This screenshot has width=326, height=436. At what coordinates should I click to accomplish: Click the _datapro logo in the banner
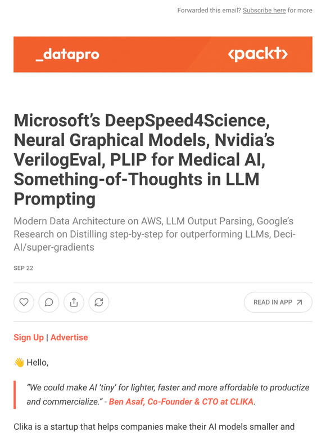tap(67, 54)
